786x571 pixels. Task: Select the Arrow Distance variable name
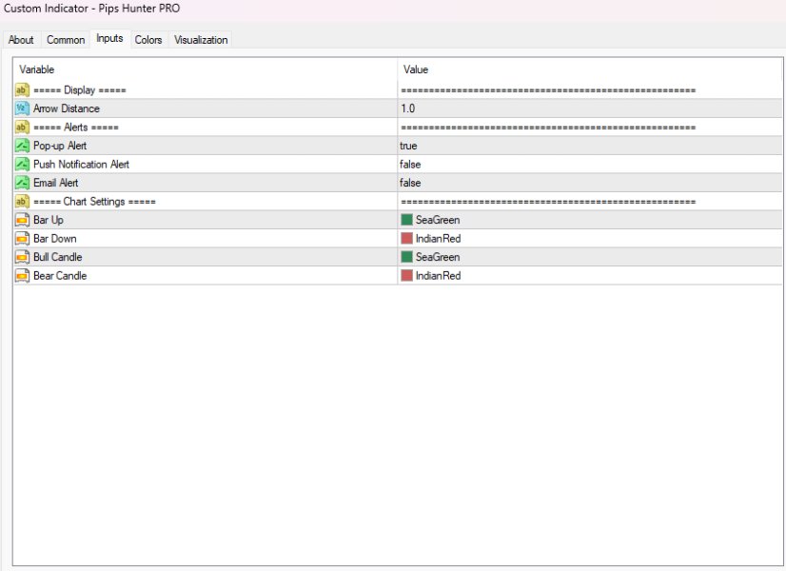[x=67, y=108]
